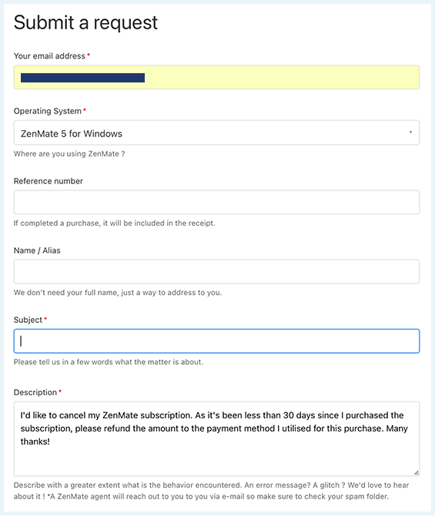Select the Name / Alias input box
Screen dimensions: 435x517
coord(216,272)
